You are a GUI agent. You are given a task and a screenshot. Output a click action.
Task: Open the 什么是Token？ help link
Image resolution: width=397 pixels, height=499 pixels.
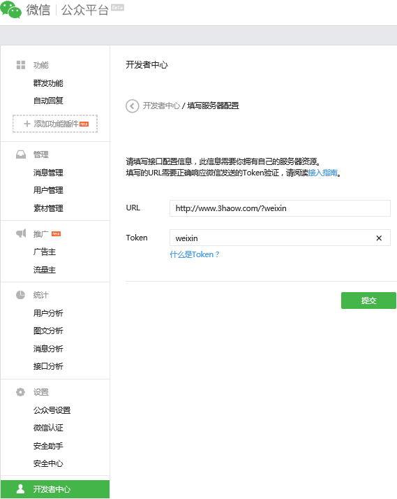click(x=195, y=254)
